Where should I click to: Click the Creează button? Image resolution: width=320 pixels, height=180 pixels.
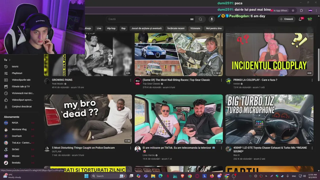[x=286, y=19]
